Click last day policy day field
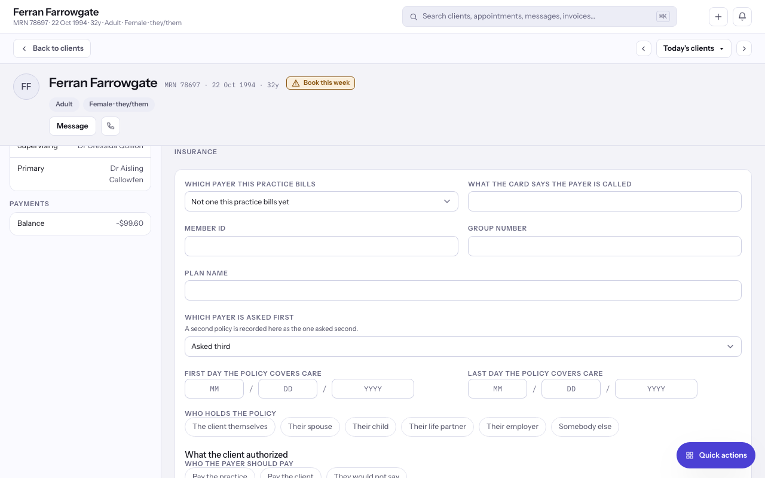 [571, 388]
